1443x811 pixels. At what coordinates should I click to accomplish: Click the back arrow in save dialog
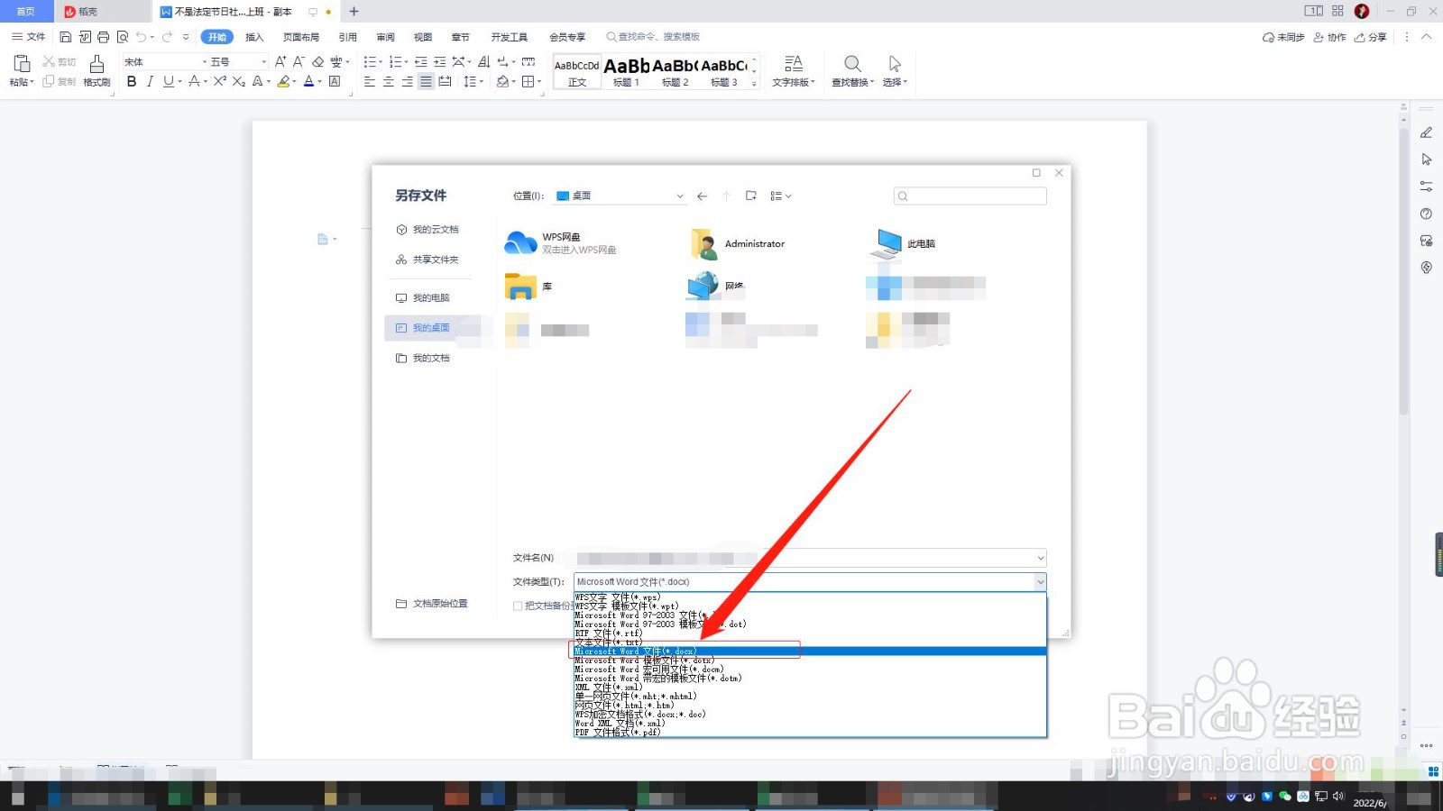(702, 196)
